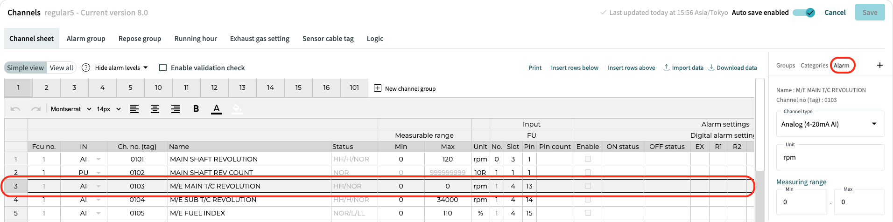The height and width of the screenshot is (222, 893).
Task: Check Enable validation check box
Action: point(163,67)
